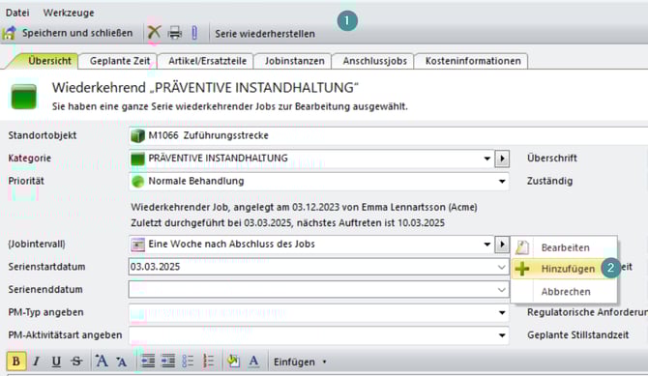Expand the Jobintervall dropdown
Viewport: 648px width, 376px height.
[x=487, y=245]
